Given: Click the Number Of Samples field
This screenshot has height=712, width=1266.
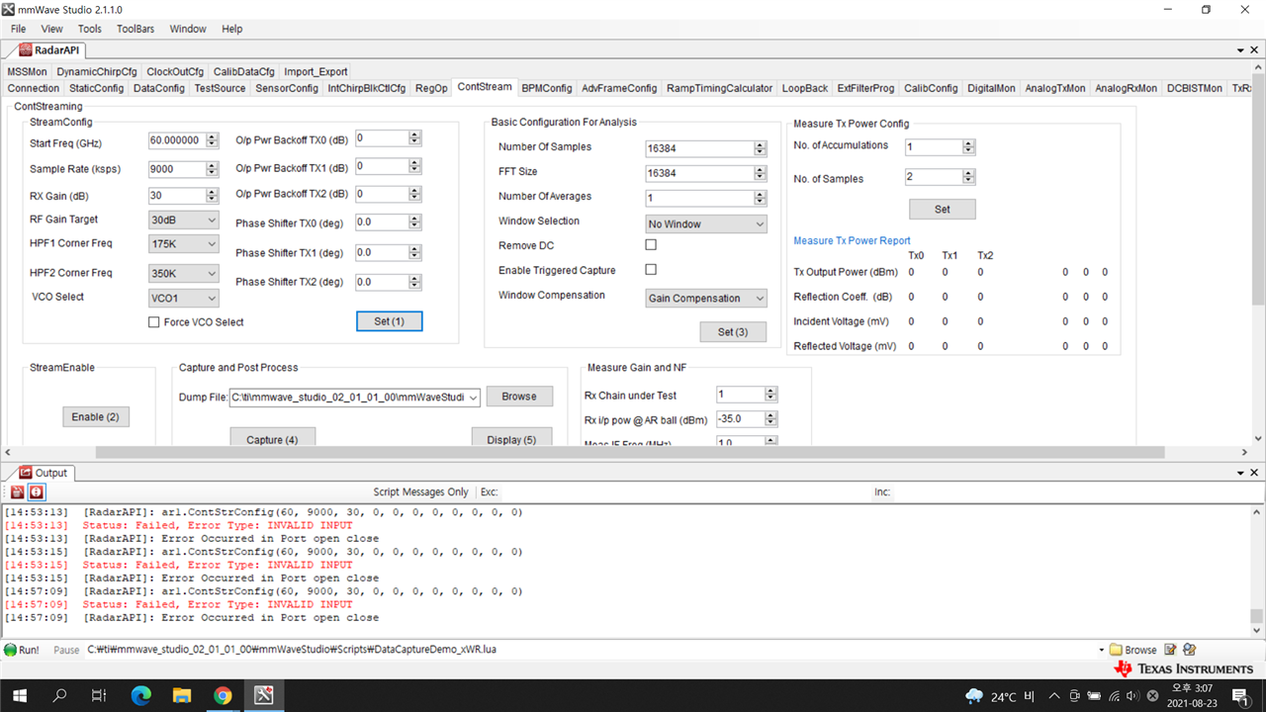Looking at the screenshot, I should pos(699,148).
